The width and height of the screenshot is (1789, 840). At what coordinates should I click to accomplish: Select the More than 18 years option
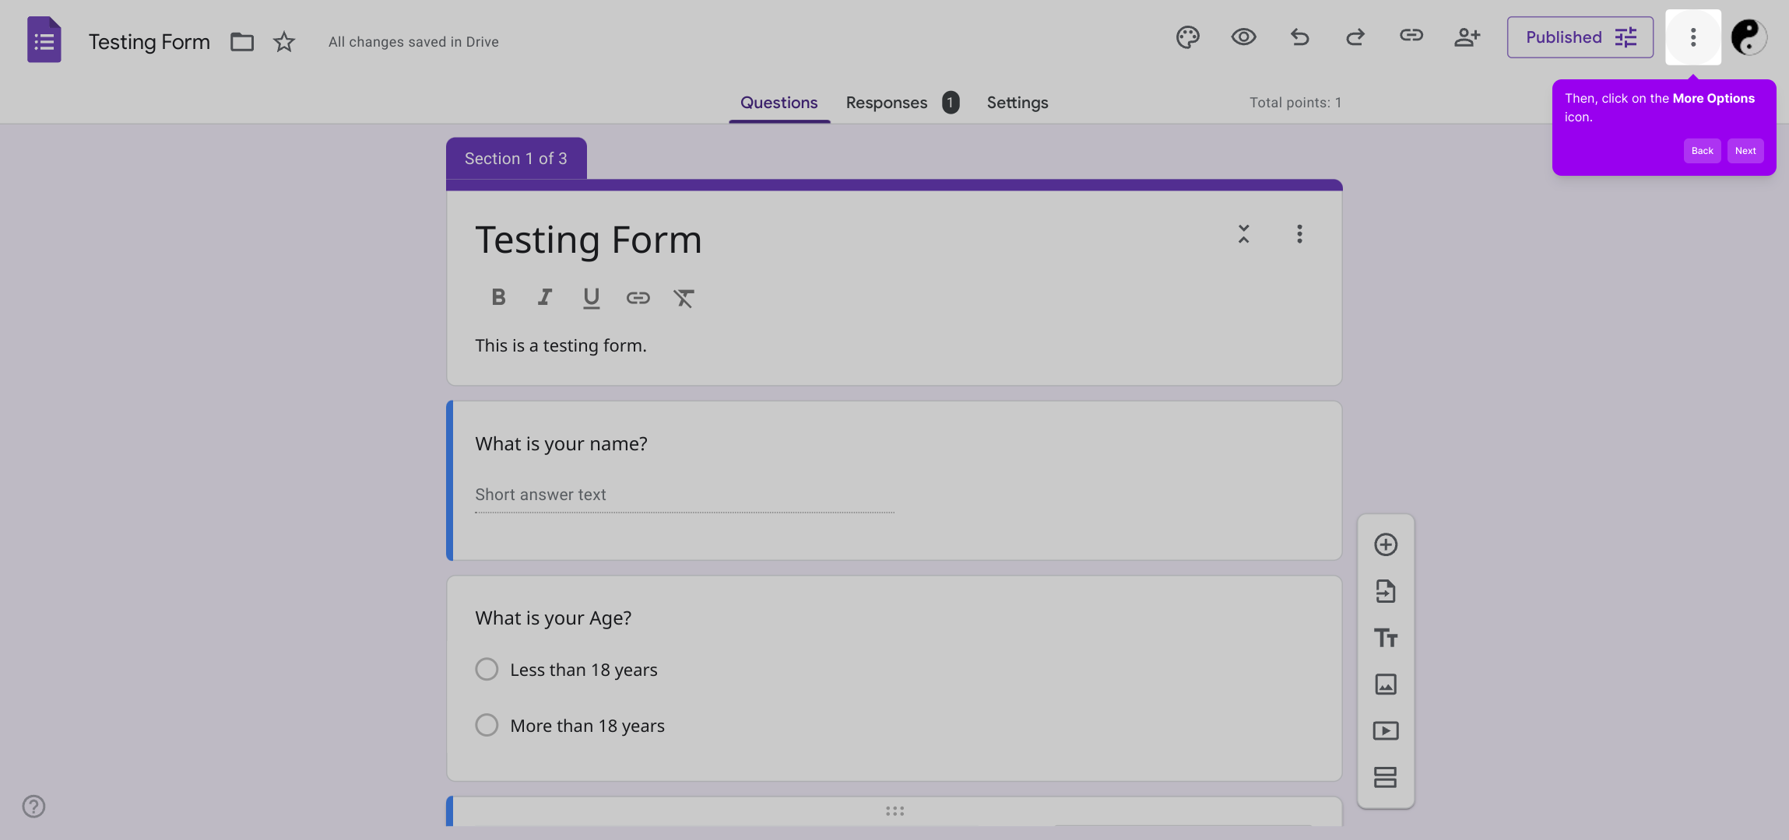[487, 726]
